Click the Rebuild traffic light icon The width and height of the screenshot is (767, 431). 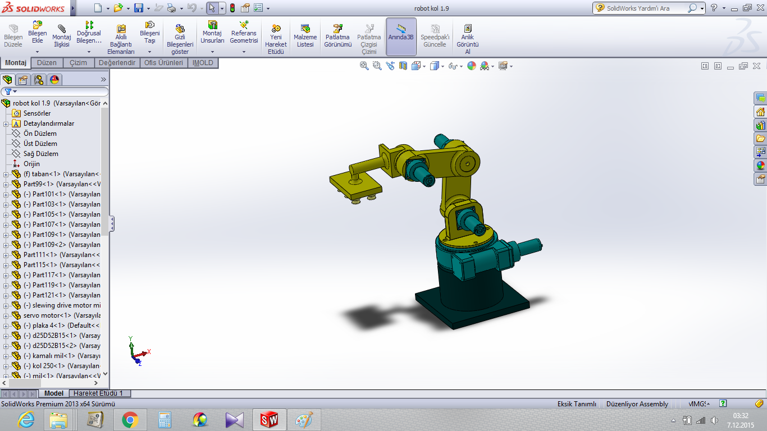232,8
